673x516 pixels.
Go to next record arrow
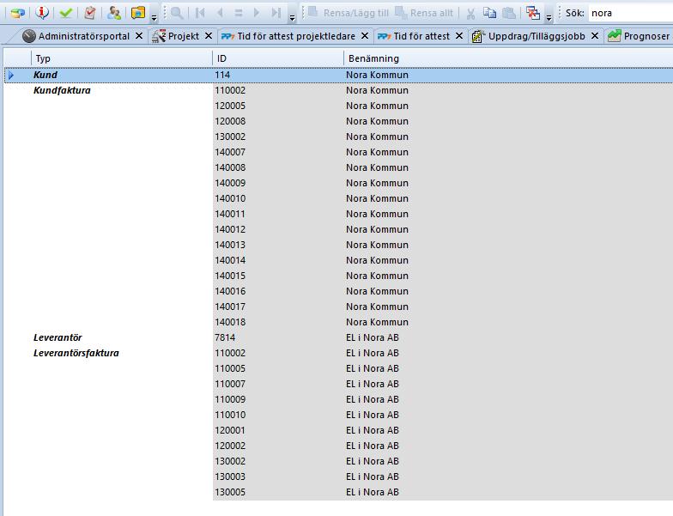pyautogui.click(x=257, y=13)
